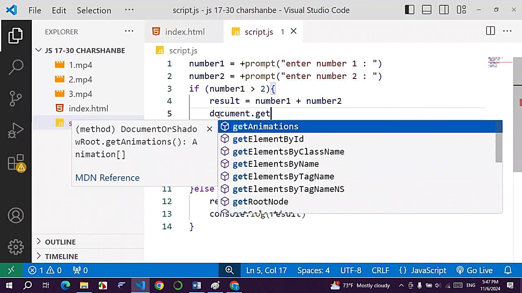Image resolution: width=522 pixels, height=293 pixels.
Task: Customize Layout icon in title bar
Action: click(461, 10)
